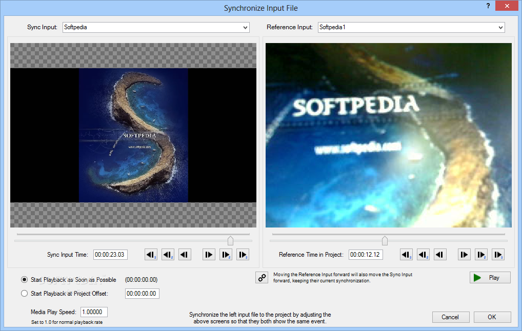Screen dimensions: 522x331
Task: Click the Reference Input position slider thumb
Action: 385,240
